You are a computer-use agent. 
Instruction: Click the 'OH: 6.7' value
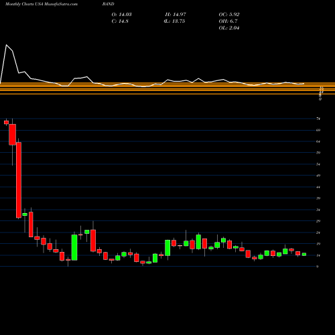point(228,21)
